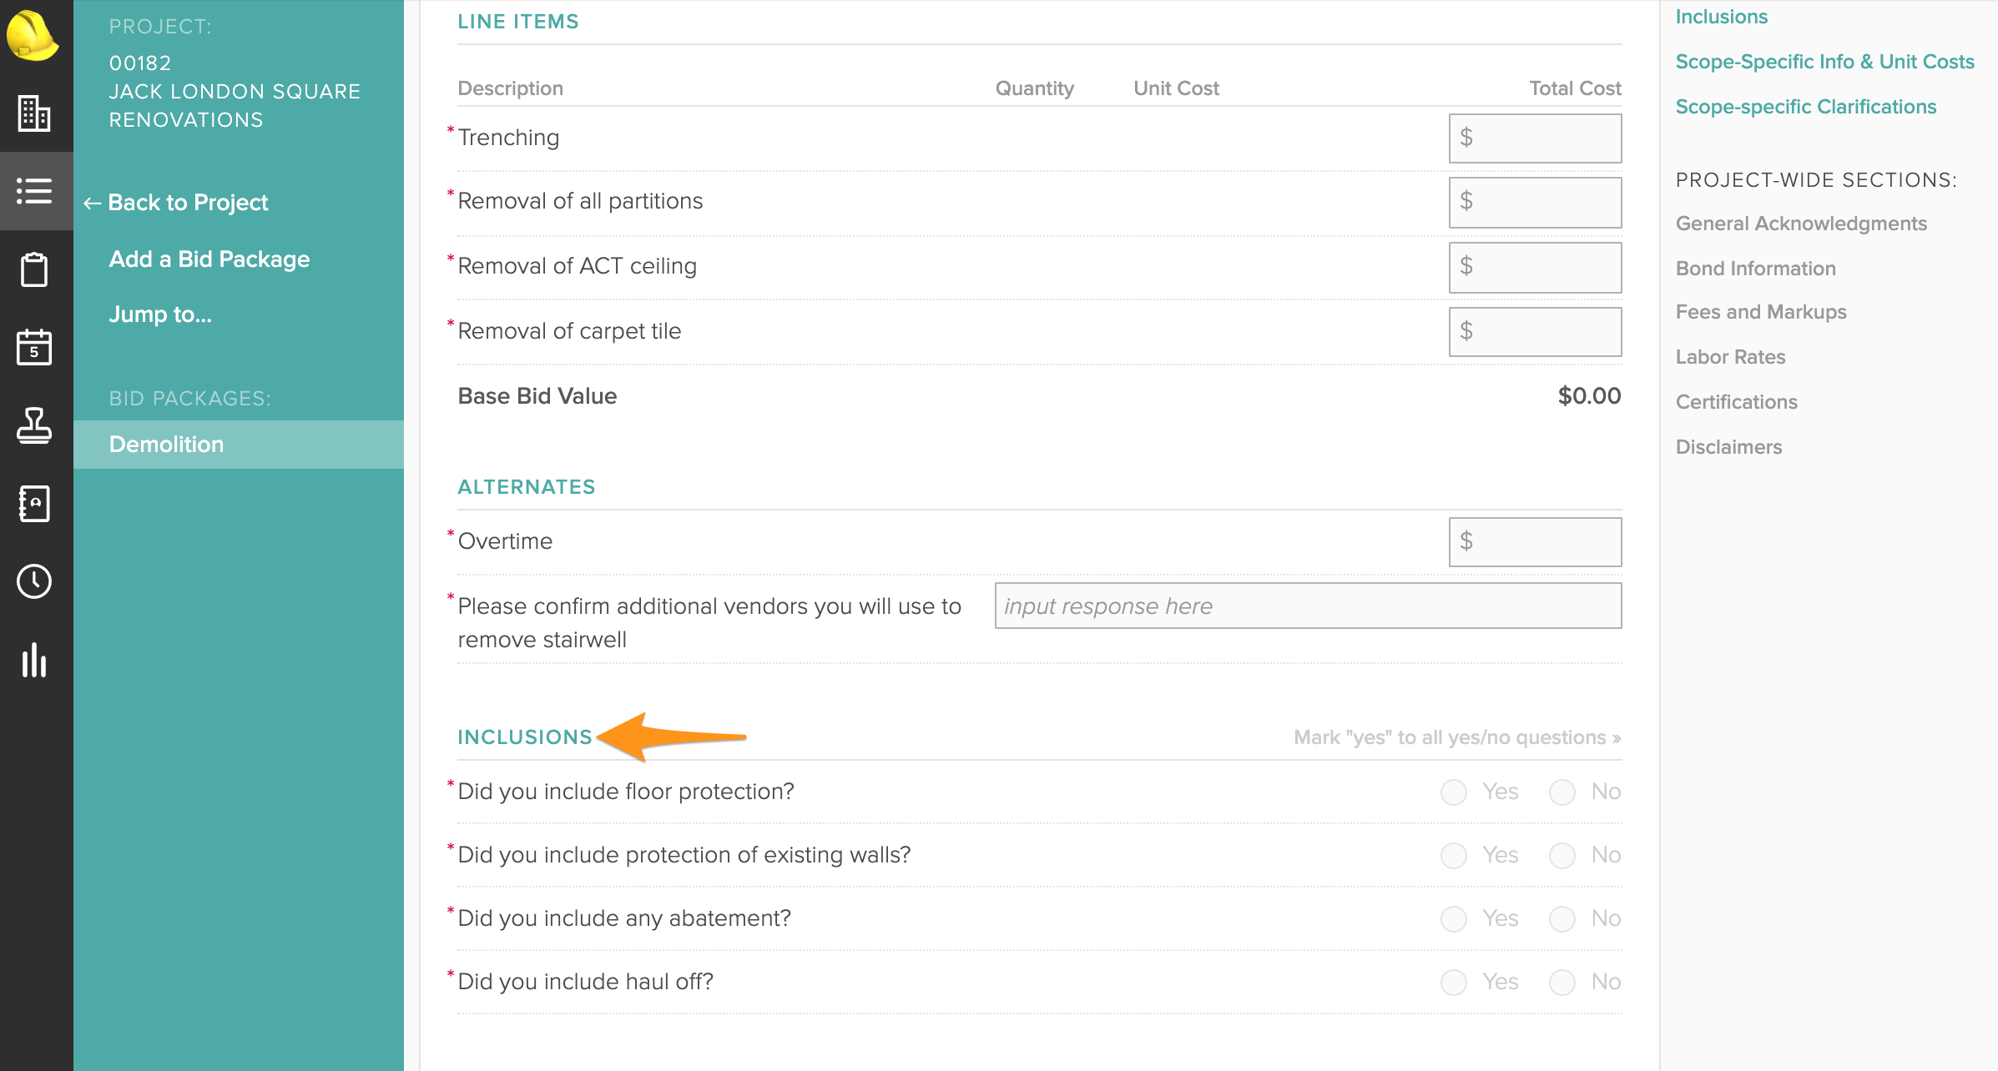Go Back to Project
Screen dimensions: 1998x1071
(x=176, y=203)
